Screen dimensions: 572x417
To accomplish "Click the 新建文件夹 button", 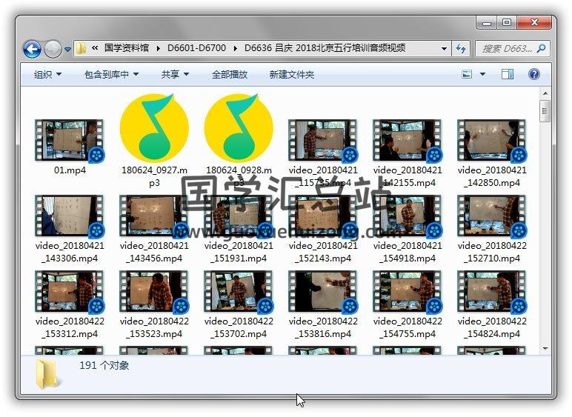I will point(291,74).
